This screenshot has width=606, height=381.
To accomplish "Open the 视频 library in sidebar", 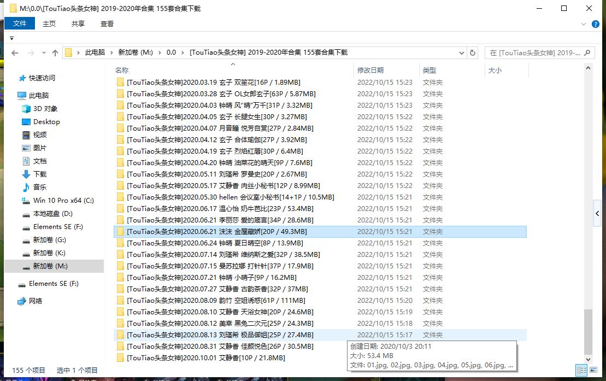I will tap(39, 134).
